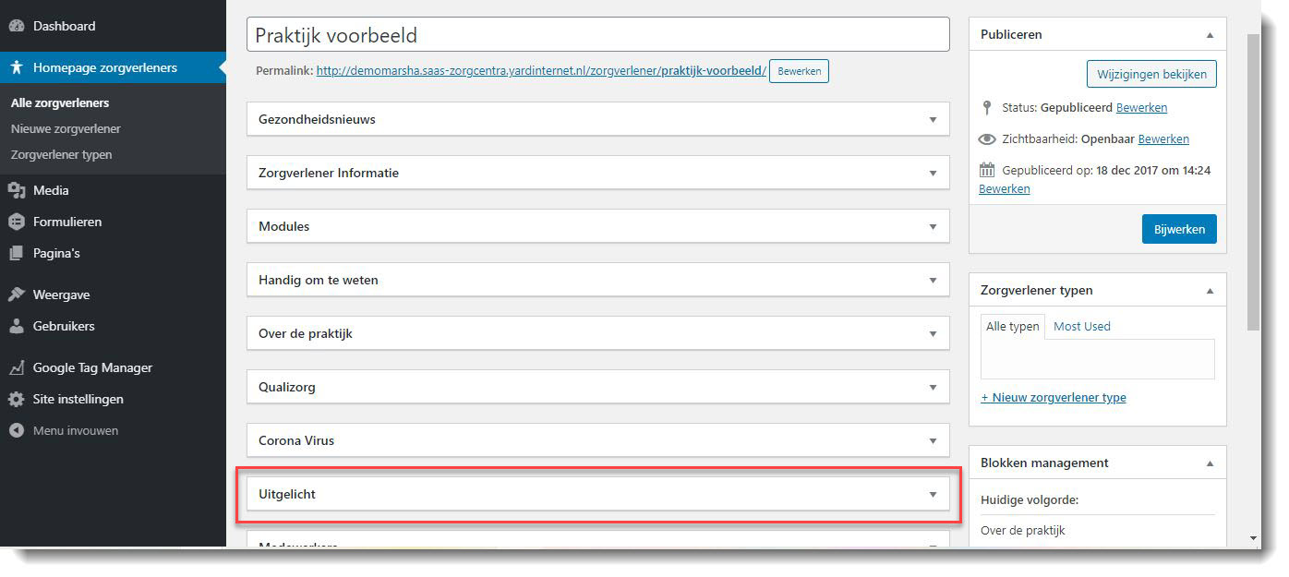Viewport: 1289px width, 577px height.
Task: Click the Gezondheidsnieuws panel title
Action: 317,120
